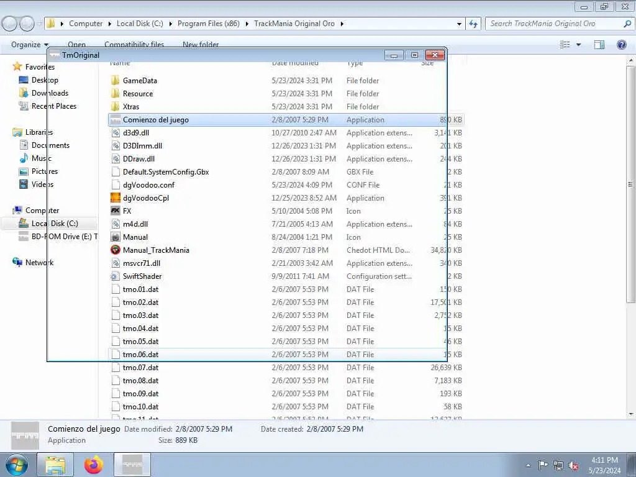Image resolution: width=636 pixels, height=477 pixels.
Task: Open the GameData folder icon
Action: (116, 80)
